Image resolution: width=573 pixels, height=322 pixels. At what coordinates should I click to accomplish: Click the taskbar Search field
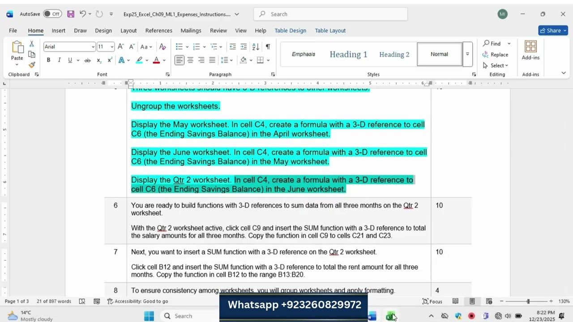coord(190,316)
